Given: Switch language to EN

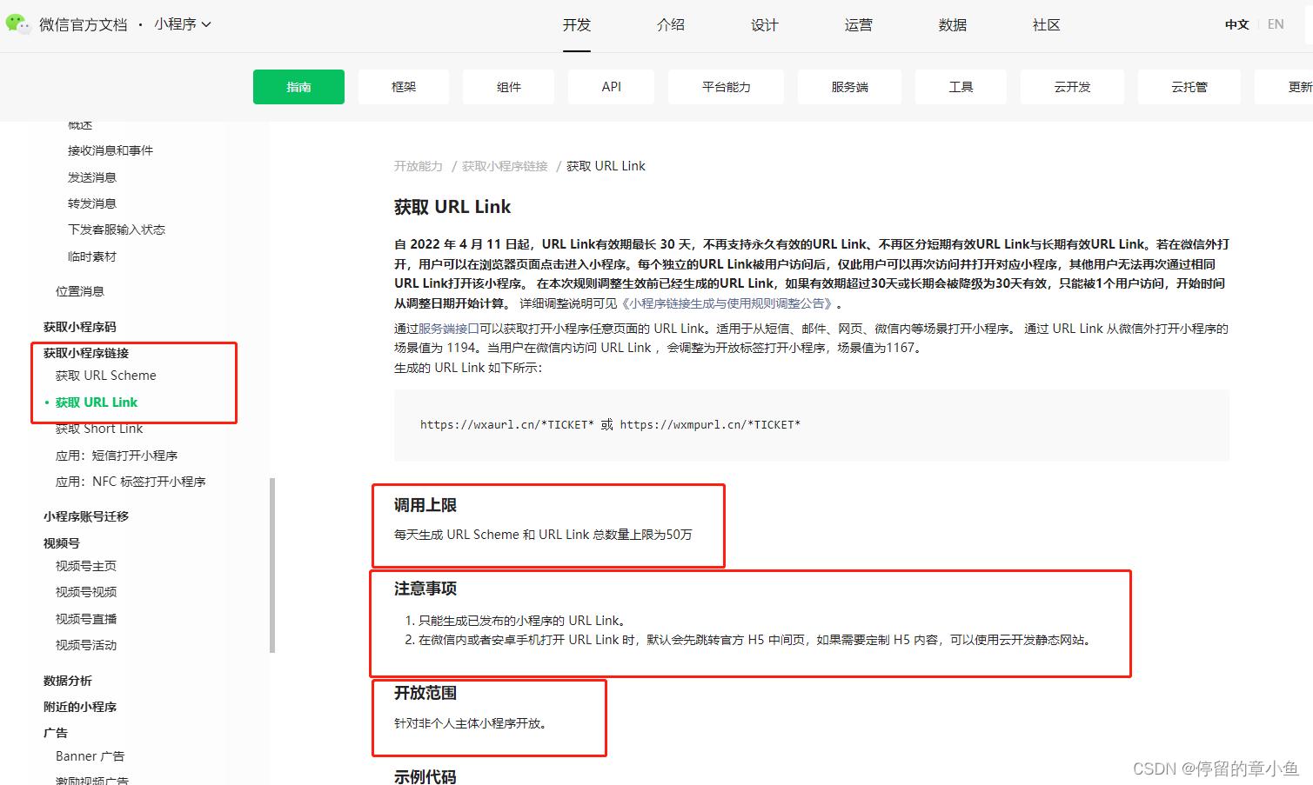Looking at the screenshot, I should pyautogui.click(x=1276, y=24).
